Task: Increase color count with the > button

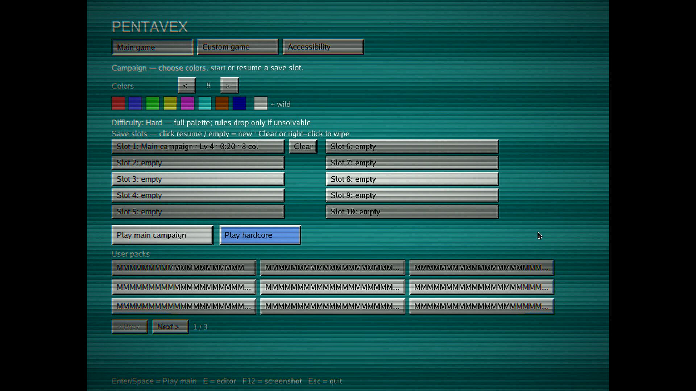Action: 229,86
